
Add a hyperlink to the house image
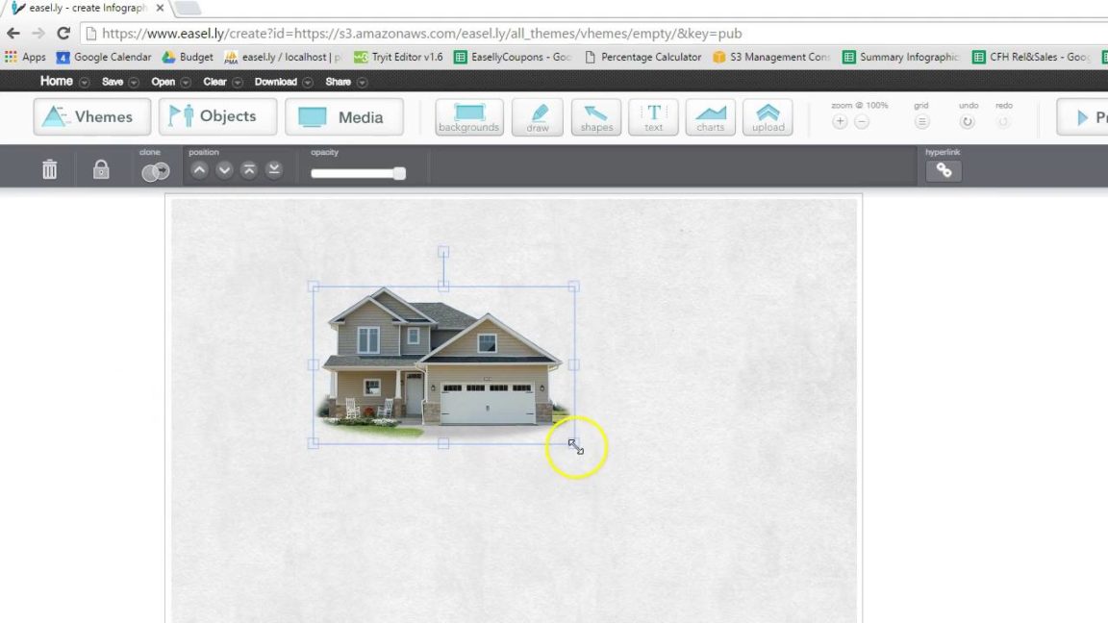coord(943,170)
